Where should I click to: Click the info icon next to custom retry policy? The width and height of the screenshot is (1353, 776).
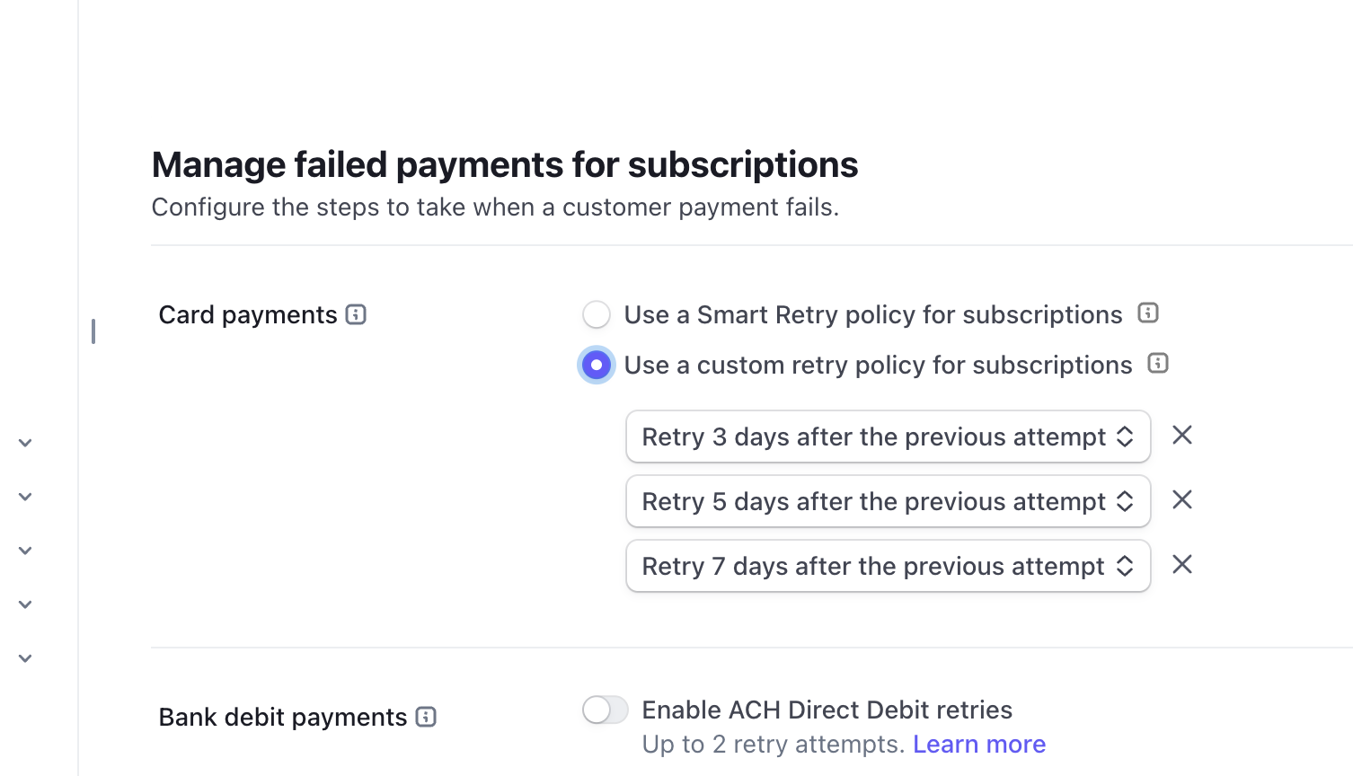[x=1158, y=363]
